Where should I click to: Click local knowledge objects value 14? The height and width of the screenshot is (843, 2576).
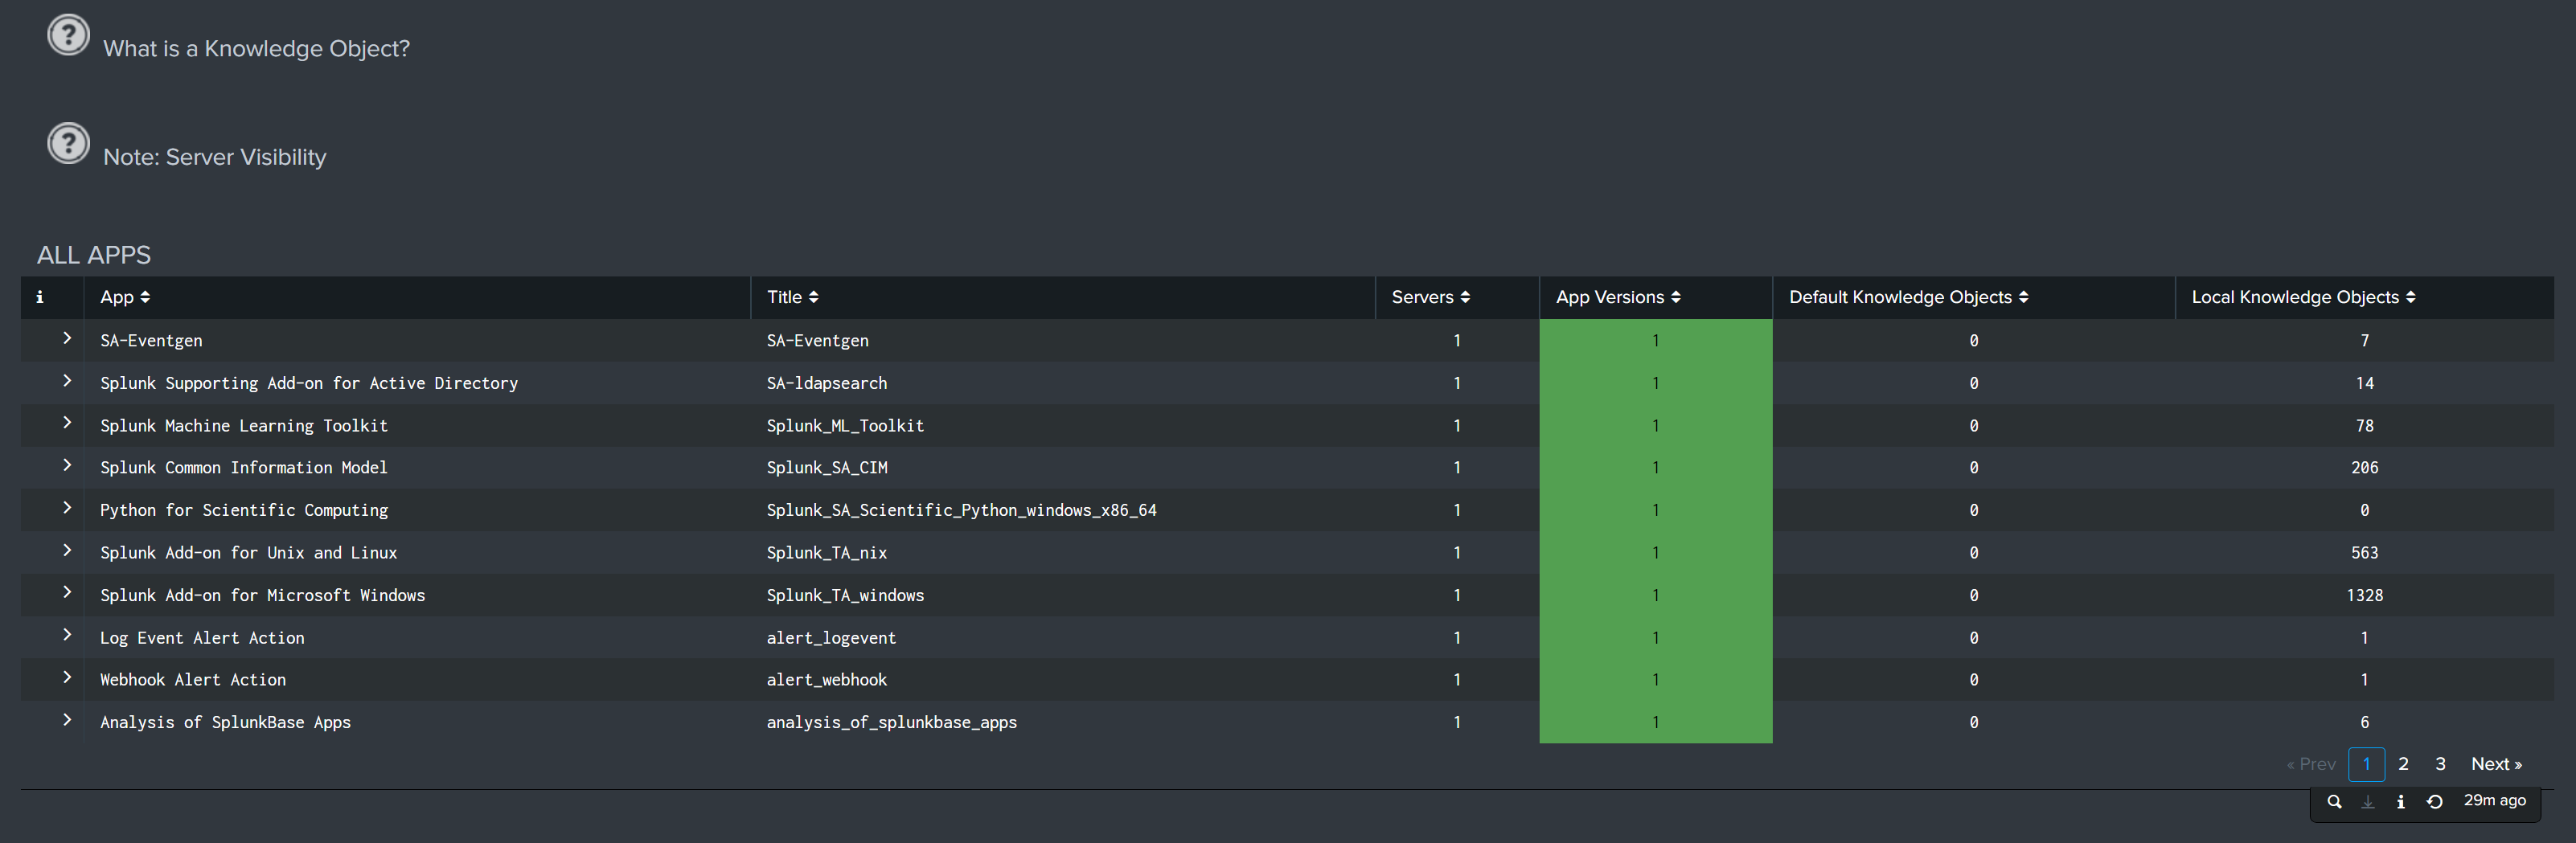point(2364,383)
